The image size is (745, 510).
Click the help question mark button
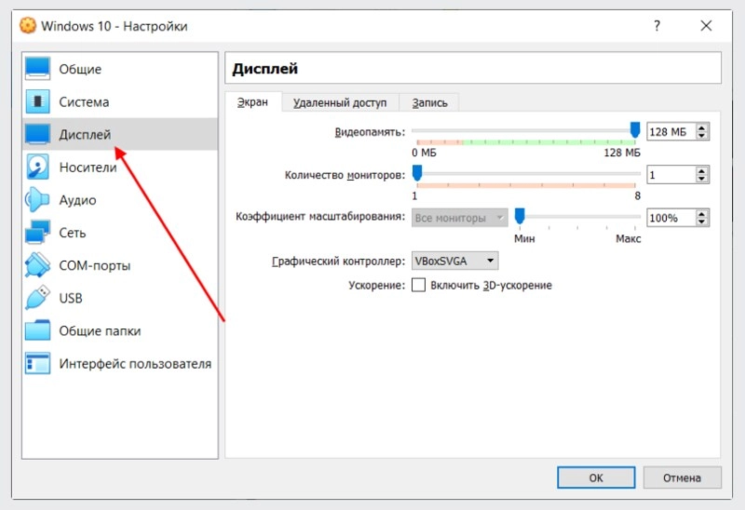click(657, 26)
